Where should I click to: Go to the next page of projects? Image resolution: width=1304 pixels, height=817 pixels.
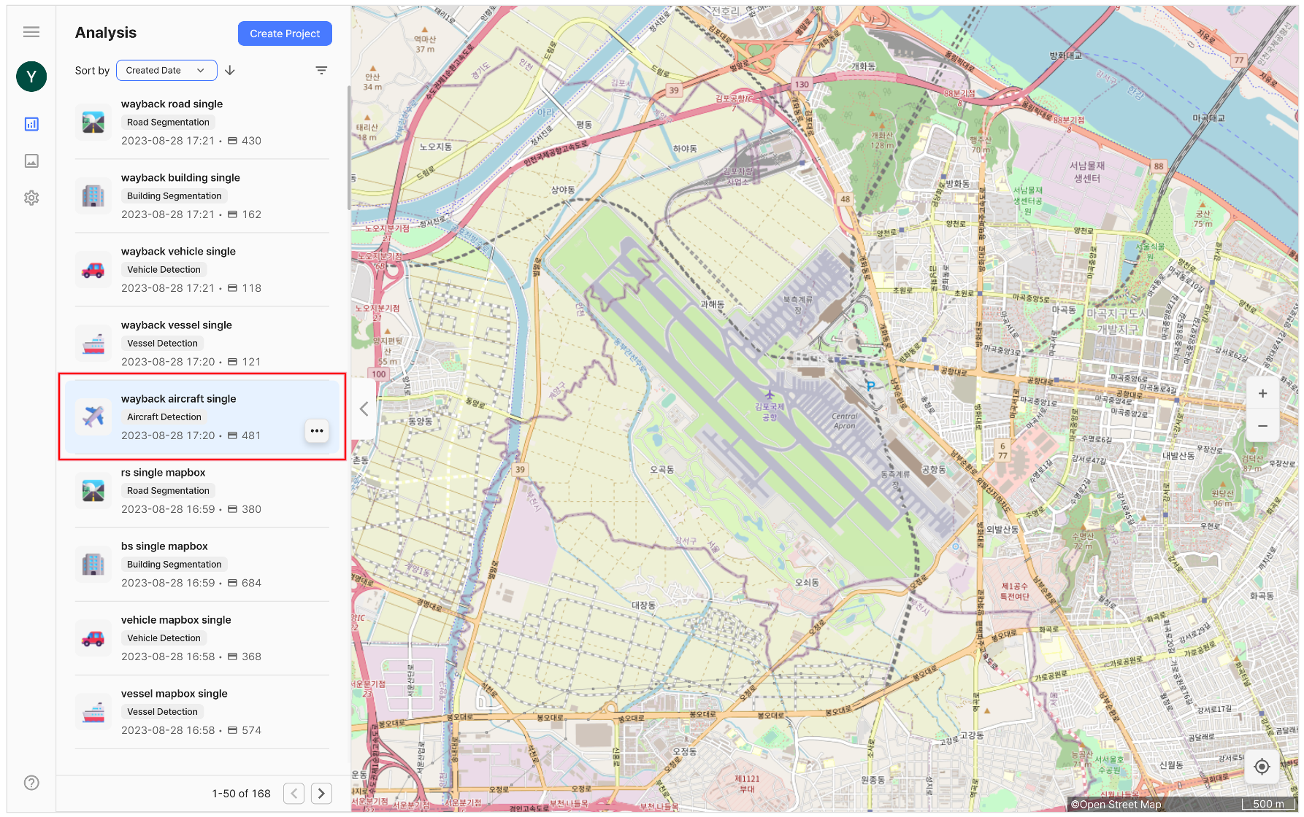[321, 794]
